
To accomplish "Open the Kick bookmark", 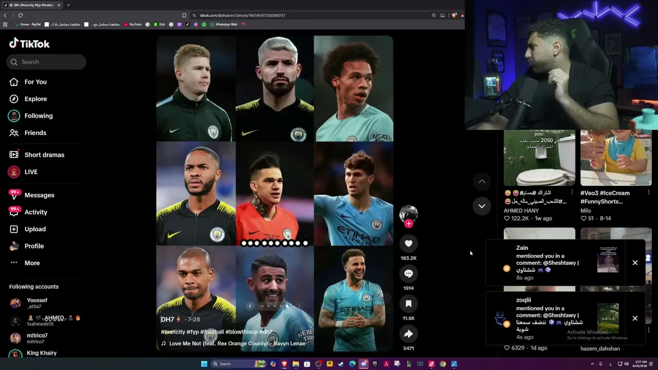I will [159, 24].
